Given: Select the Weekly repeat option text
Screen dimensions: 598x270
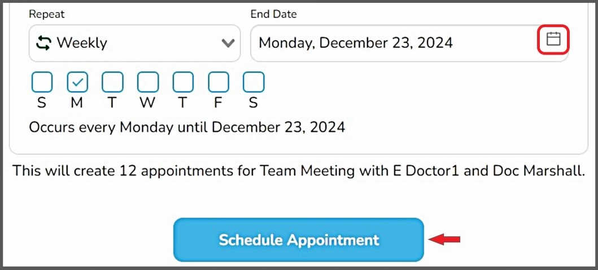Looking at the screenshot, I should coord(82,43).
